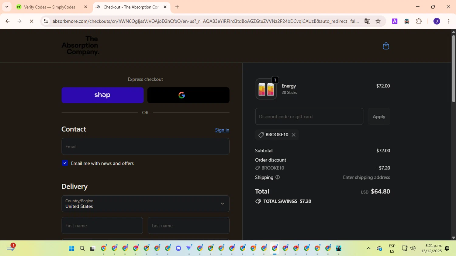The image size is (456, 256).
Task: Focus the Email input field
Action: tap(145, 147)
